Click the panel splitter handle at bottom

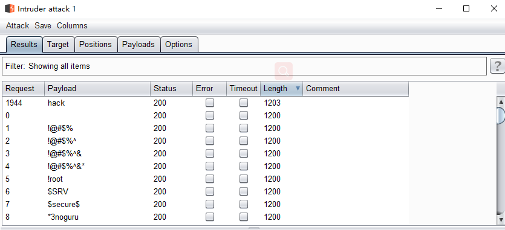tap(254, 228)
